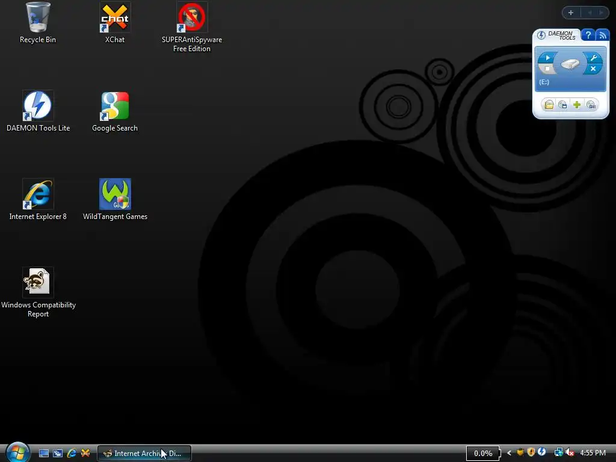This screenshot has width=616, height=462.
Task: Select the XChat desktop shortcut
Action: 115,23
